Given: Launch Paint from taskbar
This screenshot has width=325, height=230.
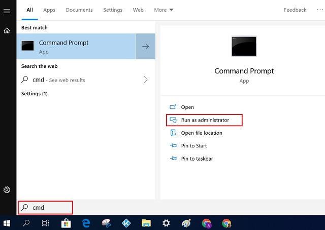Looking at the screenshot, I should (x=186, y=223).
